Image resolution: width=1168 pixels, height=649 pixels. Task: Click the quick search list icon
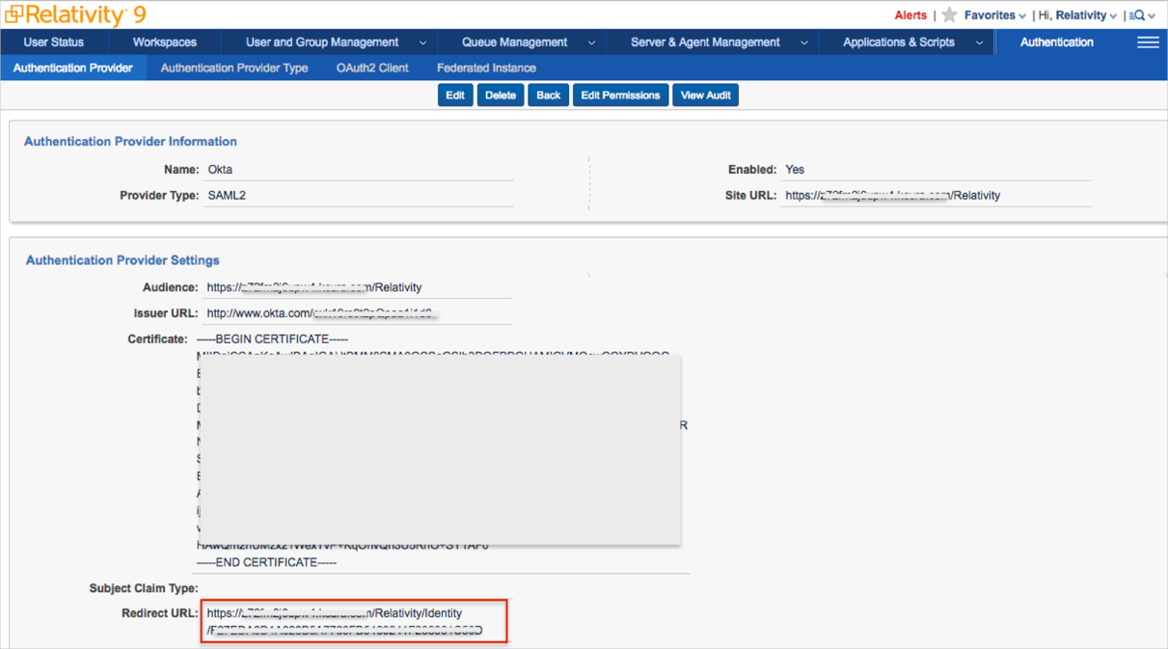click(x=1138, y=15)
